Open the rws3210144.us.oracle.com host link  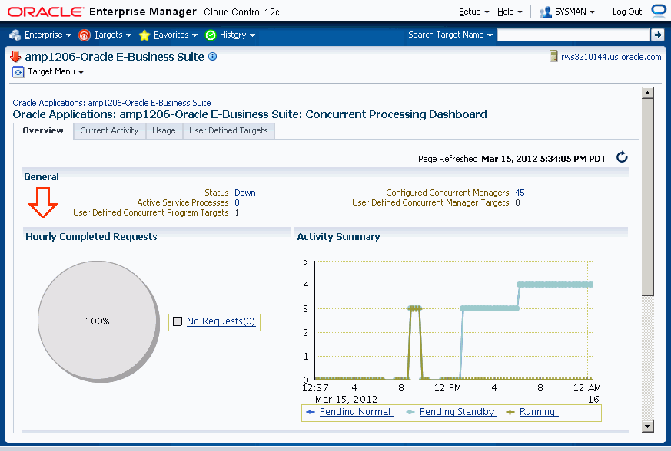click(x=611, y=57)
